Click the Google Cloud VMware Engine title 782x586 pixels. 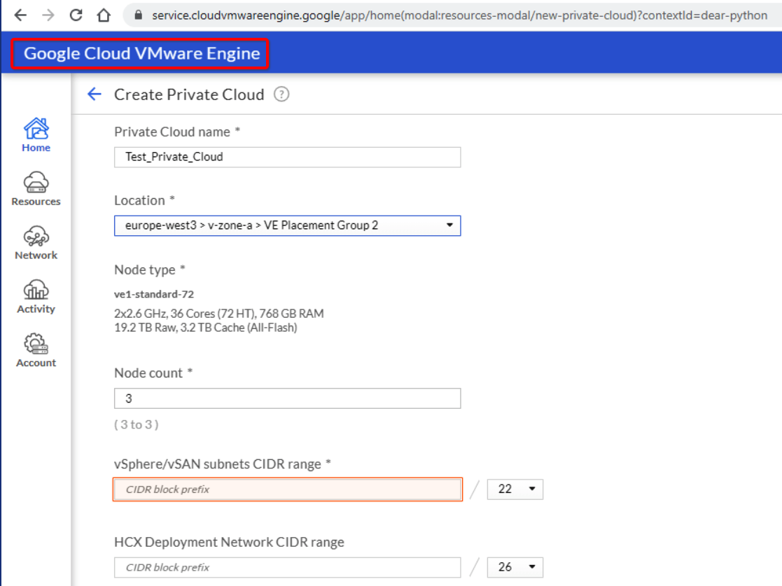(x=141, y=54)
